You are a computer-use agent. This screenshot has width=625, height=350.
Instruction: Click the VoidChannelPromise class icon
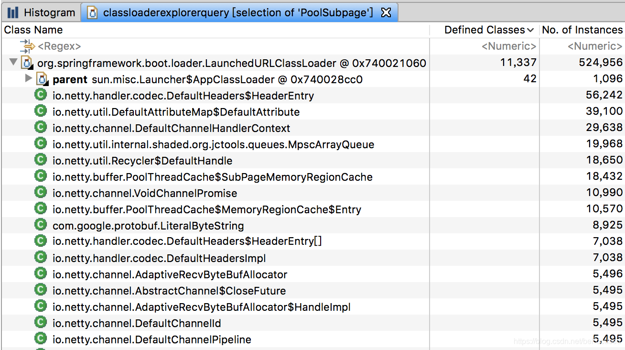(41, 192)
